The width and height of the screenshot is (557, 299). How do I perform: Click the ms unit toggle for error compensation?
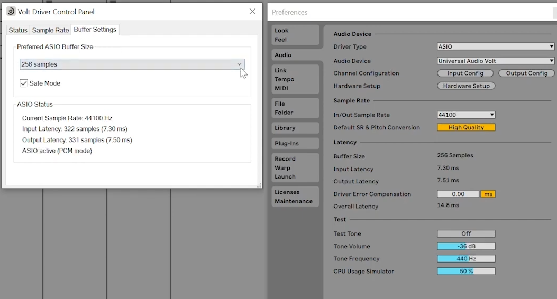488,194
